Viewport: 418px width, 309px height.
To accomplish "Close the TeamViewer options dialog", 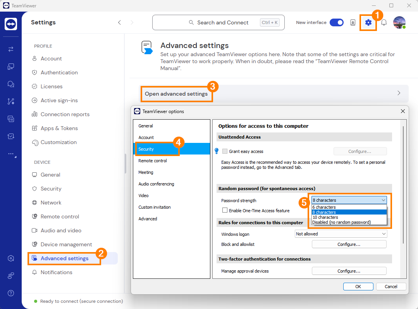I will [x=403, y=112].
